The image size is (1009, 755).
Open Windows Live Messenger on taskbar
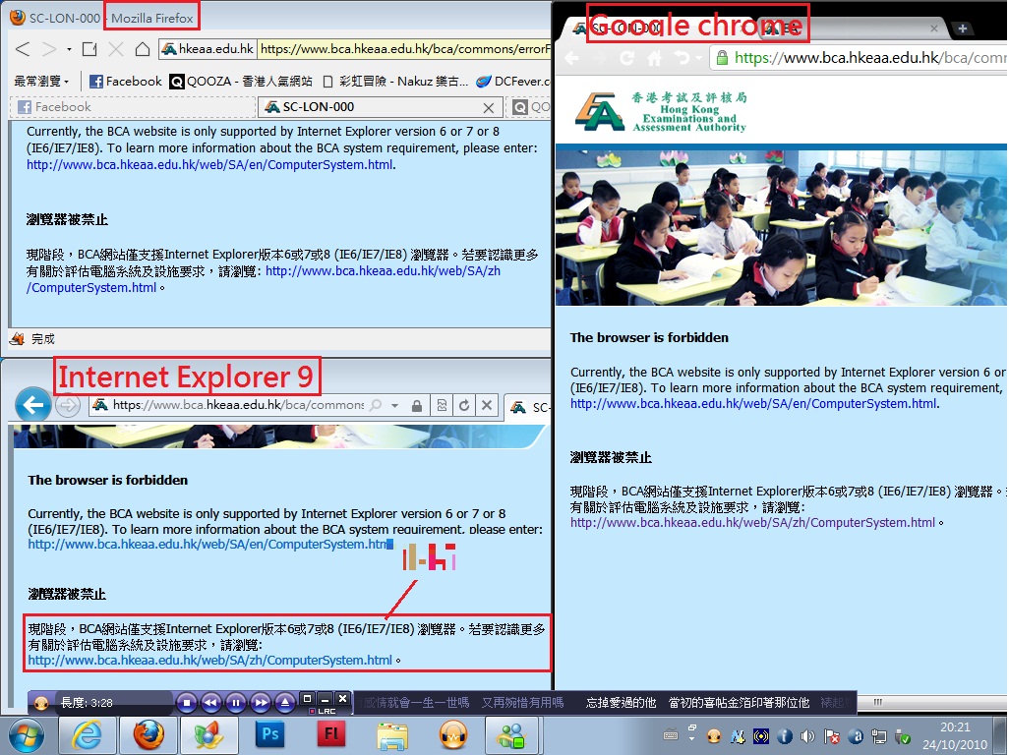coord(512,735)
